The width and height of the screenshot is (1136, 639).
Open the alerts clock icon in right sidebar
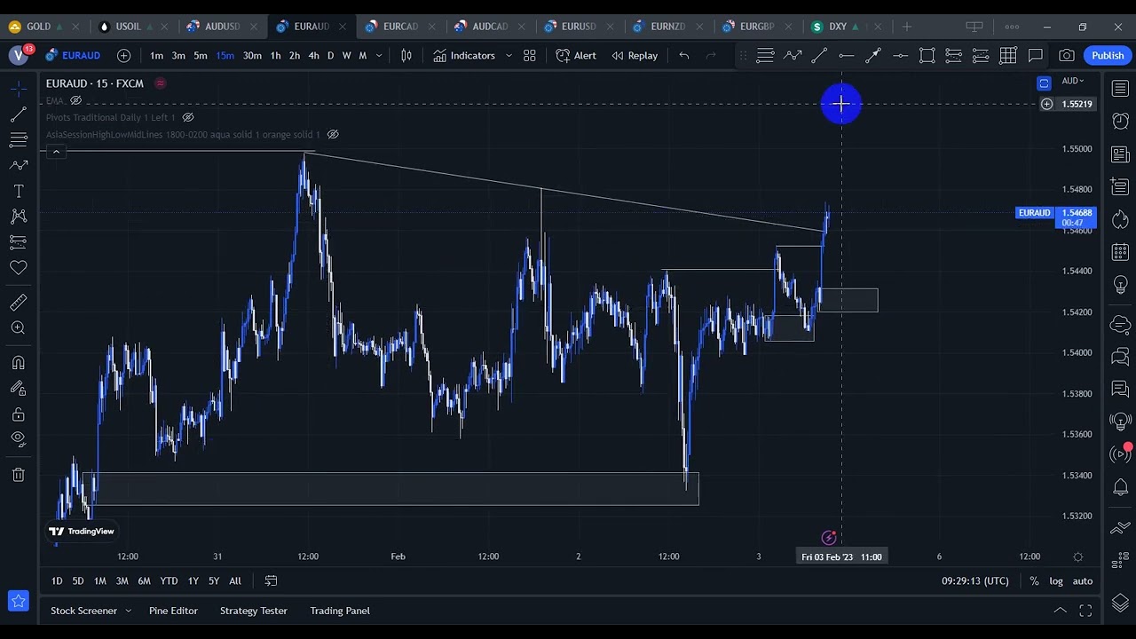[1120, 121]
